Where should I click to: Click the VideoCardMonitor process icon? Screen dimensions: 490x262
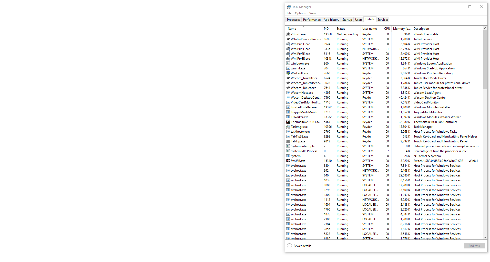click(288, 102)
